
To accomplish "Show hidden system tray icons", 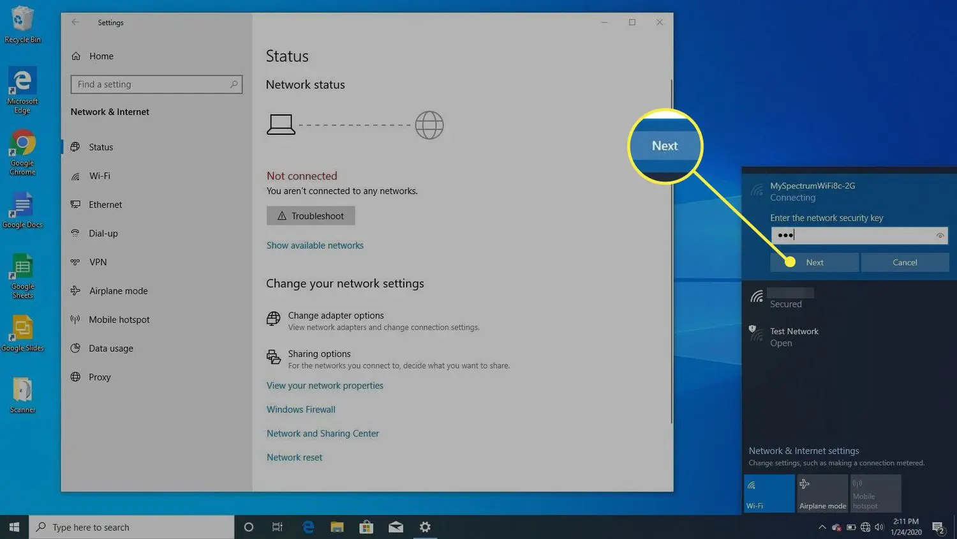I will pos(822,528).
